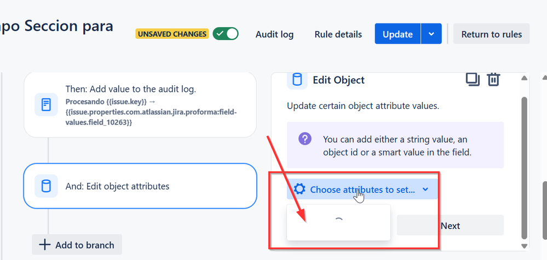This screenshot has height=260, width=547.
Task: Open the Audit log tab
Action: click(x=274, y=34)
